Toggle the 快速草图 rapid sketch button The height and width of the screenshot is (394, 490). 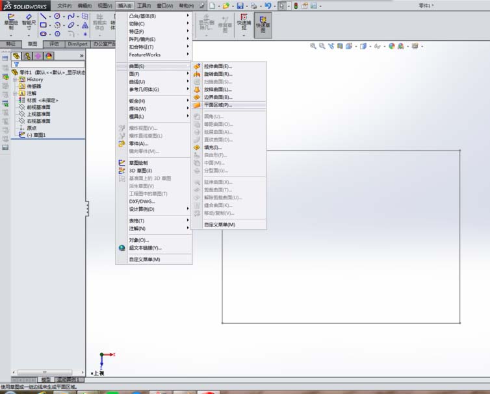click(263, 25)
